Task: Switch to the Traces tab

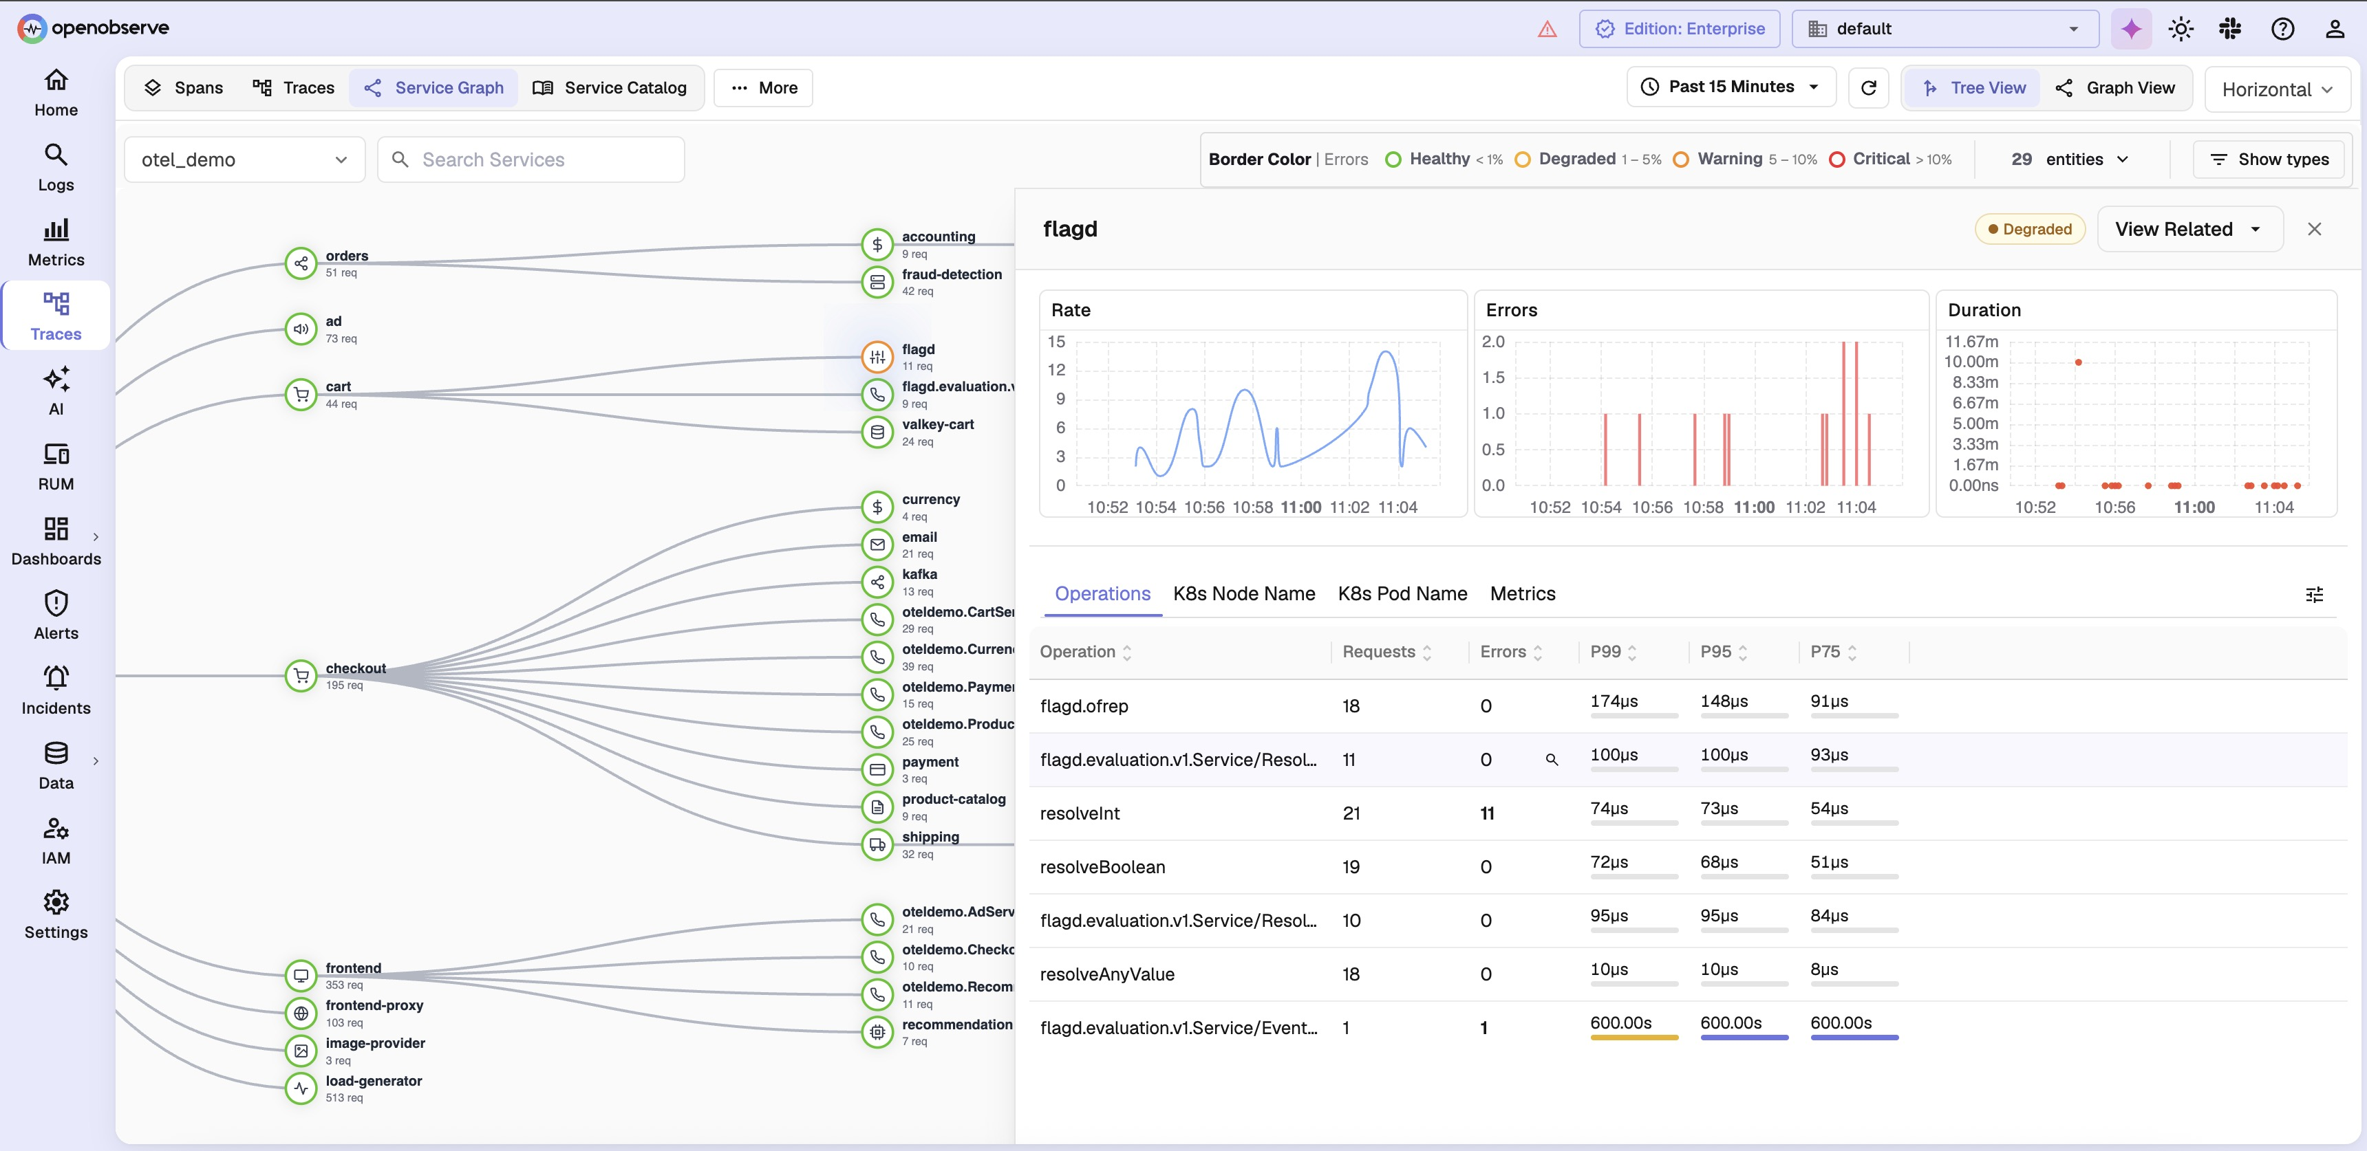Action: [x=294, y=88]
